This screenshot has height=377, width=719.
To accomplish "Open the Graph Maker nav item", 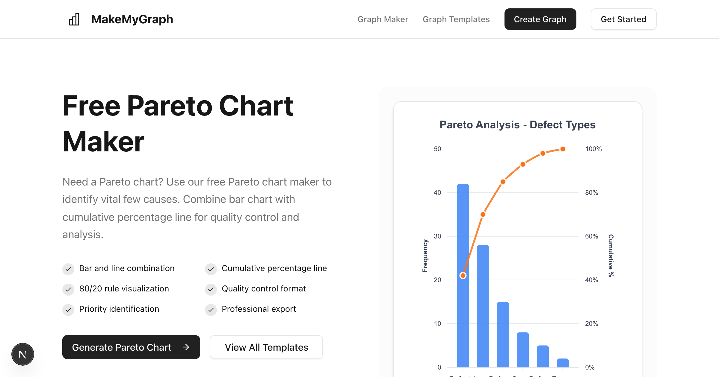I will [383, 19].
